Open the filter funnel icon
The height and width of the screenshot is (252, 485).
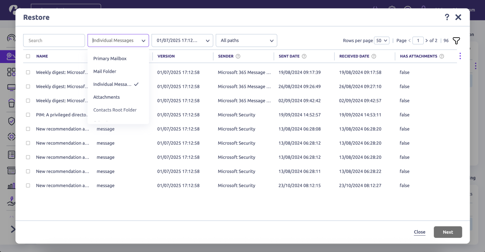(x=456, y=40)
